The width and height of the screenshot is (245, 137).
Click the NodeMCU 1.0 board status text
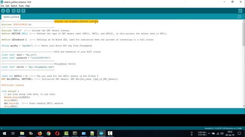223,129
